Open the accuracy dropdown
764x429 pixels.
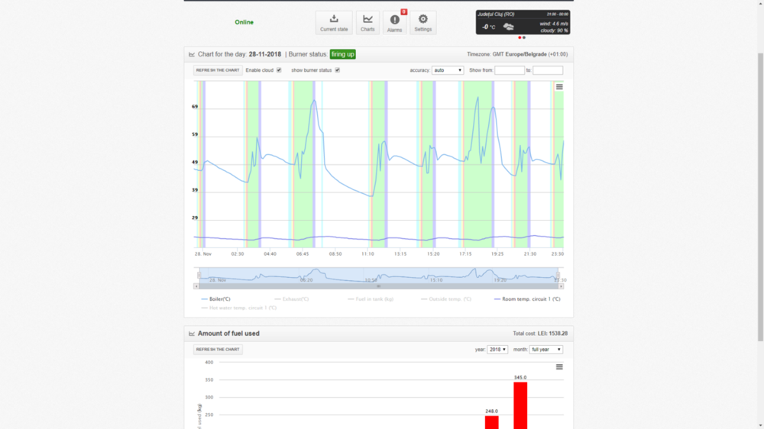click(x=448, y=70)
